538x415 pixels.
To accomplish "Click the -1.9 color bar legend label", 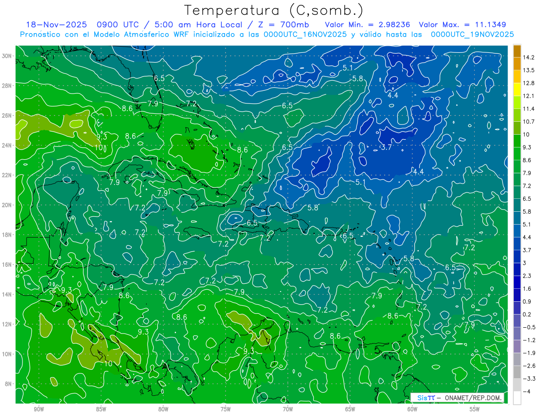I will click(x=529, y=353).
